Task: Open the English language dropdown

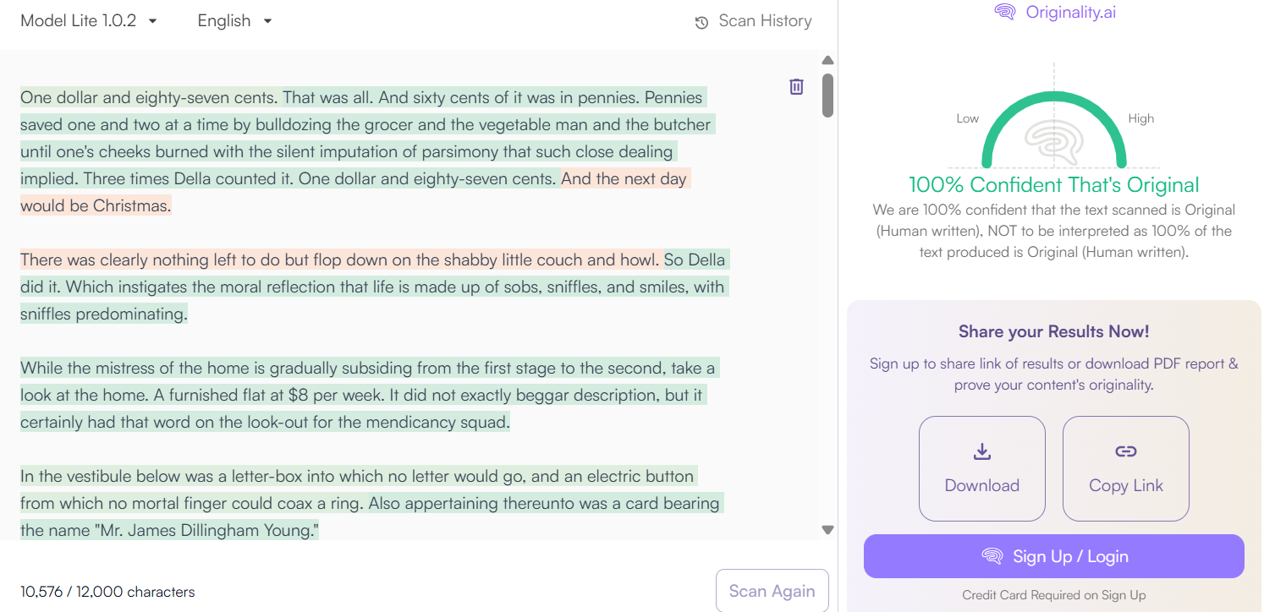Action: [x=234, y=21]
